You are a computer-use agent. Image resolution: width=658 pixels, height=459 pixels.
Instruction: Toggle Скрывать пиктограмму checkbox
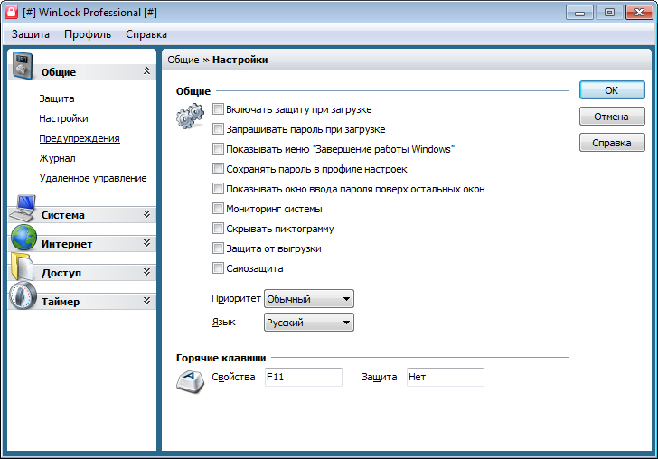[218, 229]
